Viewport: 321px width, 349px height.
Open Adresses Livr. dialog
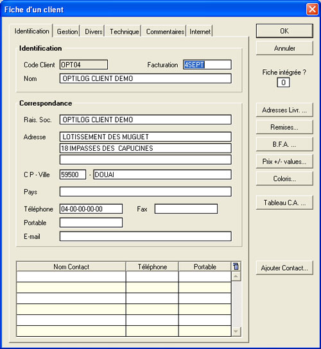point(284,110)
